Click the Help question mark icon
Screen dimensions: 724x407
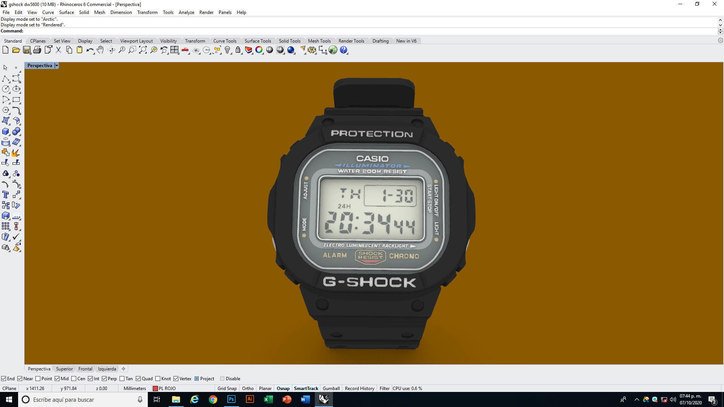(x=344, y=50)
